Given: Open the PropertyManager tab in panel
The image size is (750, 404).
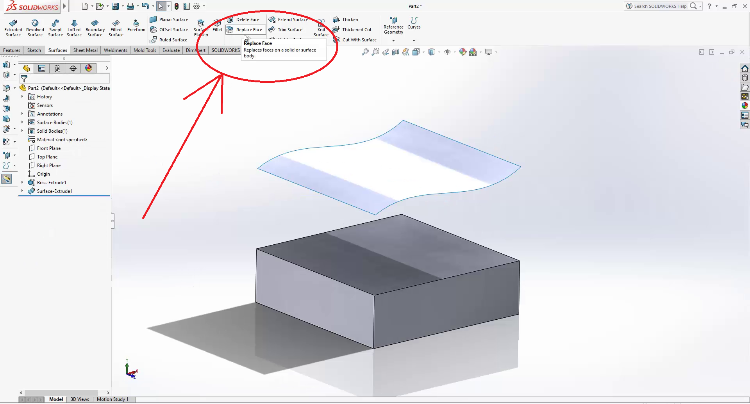Looking at the screenshot, I should pyautogui.click(x=42, y=68).
